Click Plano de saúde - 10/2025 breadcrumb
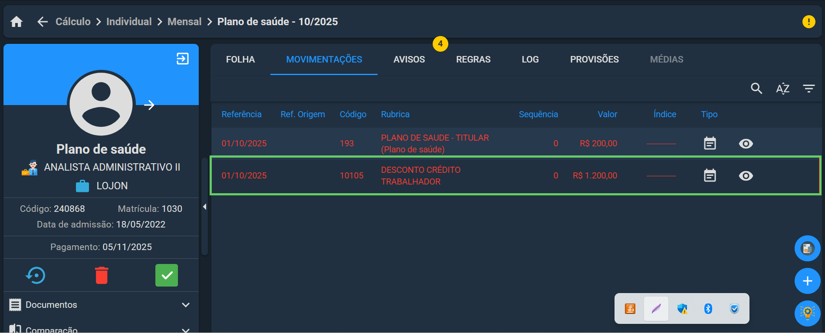Viewport: 825px width, 333px height. 278,22
